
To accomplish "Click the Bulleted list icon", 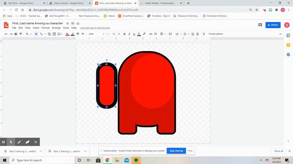I will tap(185, 34).
